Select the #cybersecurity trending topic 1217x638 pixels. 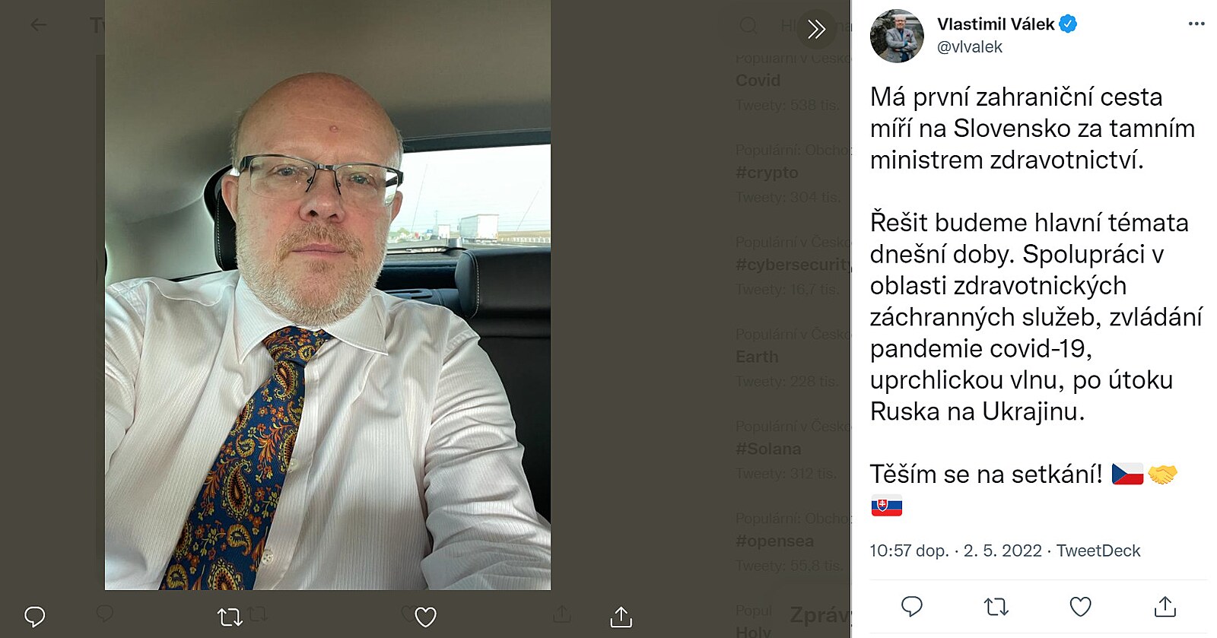pos(793,265)
